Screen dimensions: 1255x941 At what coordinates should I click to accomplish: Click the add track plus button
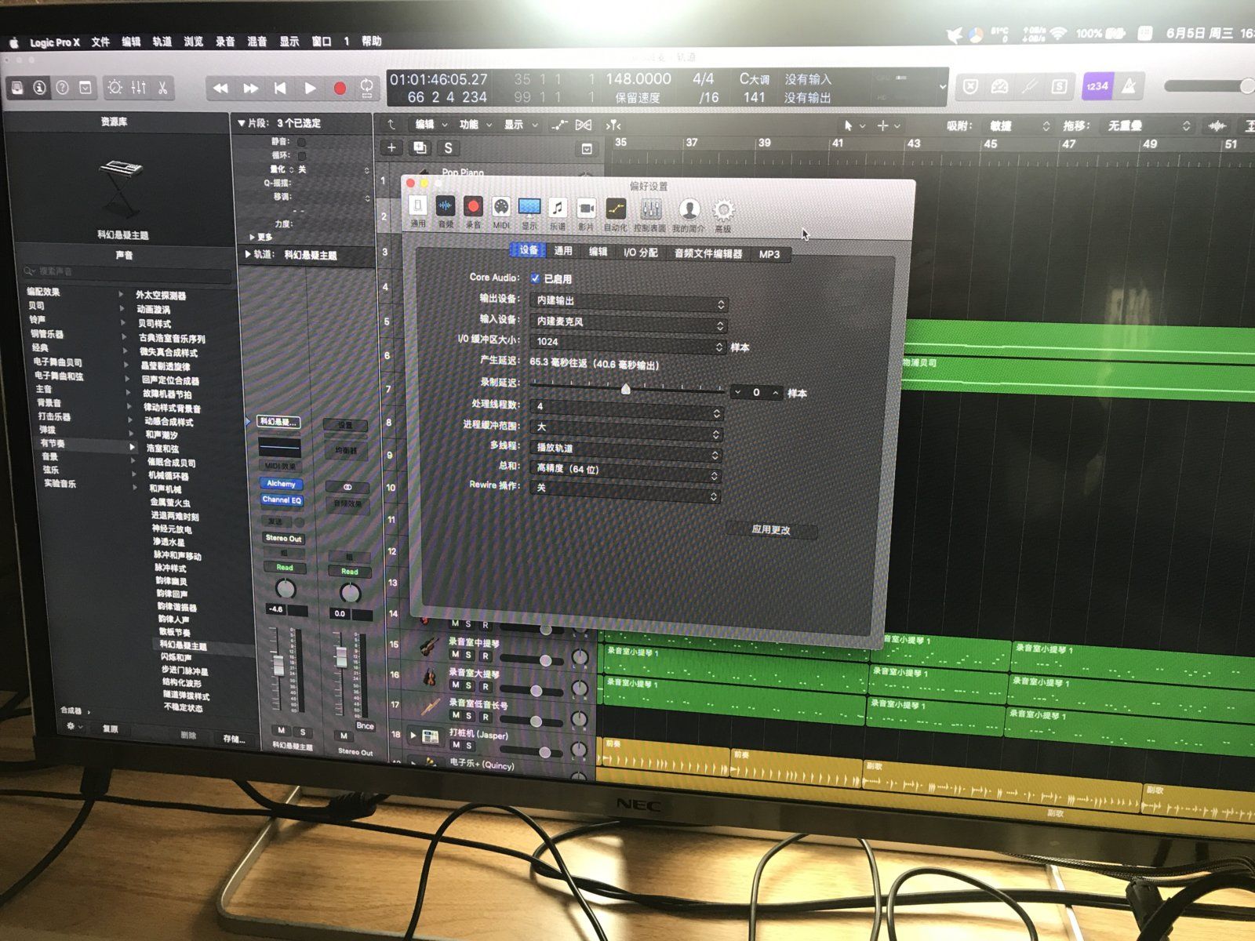tap(391, 147)
